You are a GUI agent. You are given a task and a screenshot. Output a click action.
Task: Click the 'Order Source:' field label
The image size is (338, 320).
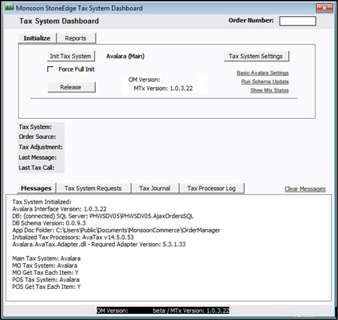coord(37,137)
